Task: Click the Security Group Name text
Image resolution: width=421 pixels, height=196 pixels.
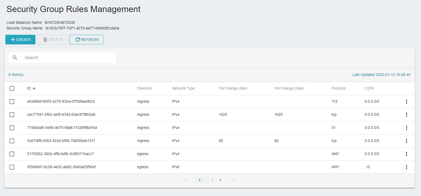Action: pyautogui.click(x=63, y=28)
